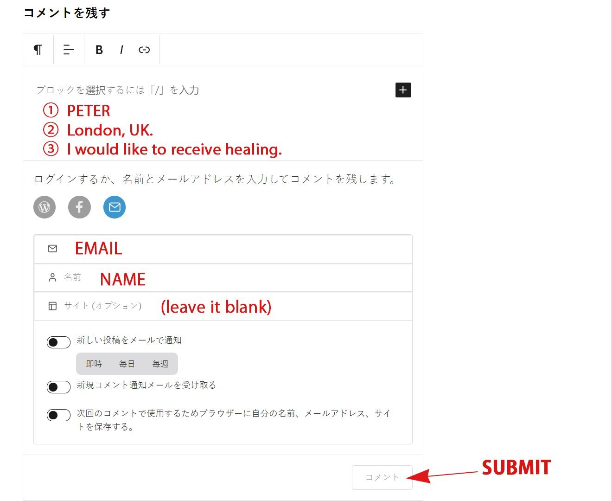
Task: Select the 毎週 notification frequency
Action: coord(160,364)
